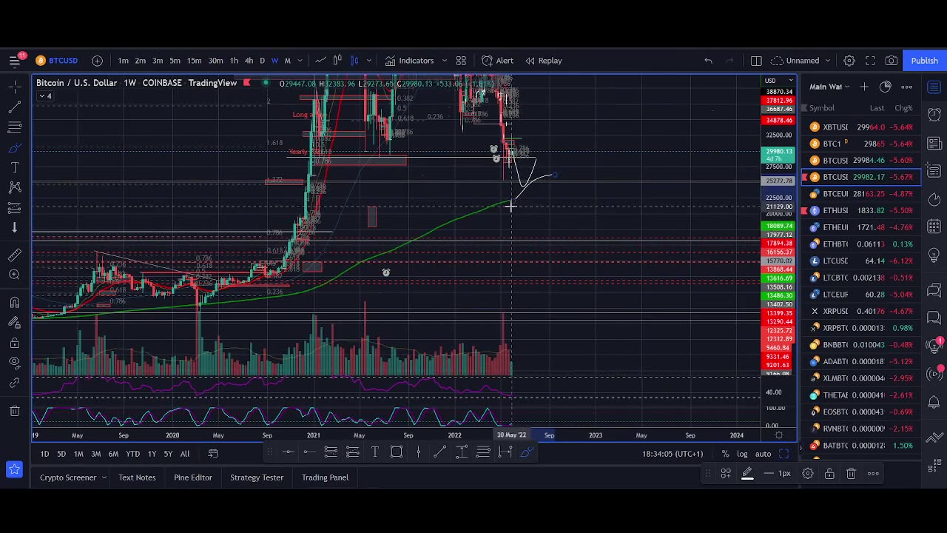Expand the Main watchlist dropdown

tap(830, 87)
